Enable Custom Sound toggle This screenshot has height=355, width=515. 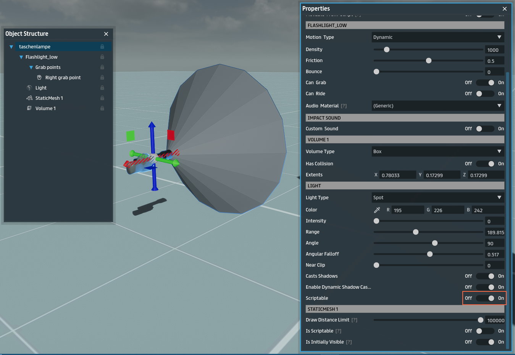(x=485, y=129)
